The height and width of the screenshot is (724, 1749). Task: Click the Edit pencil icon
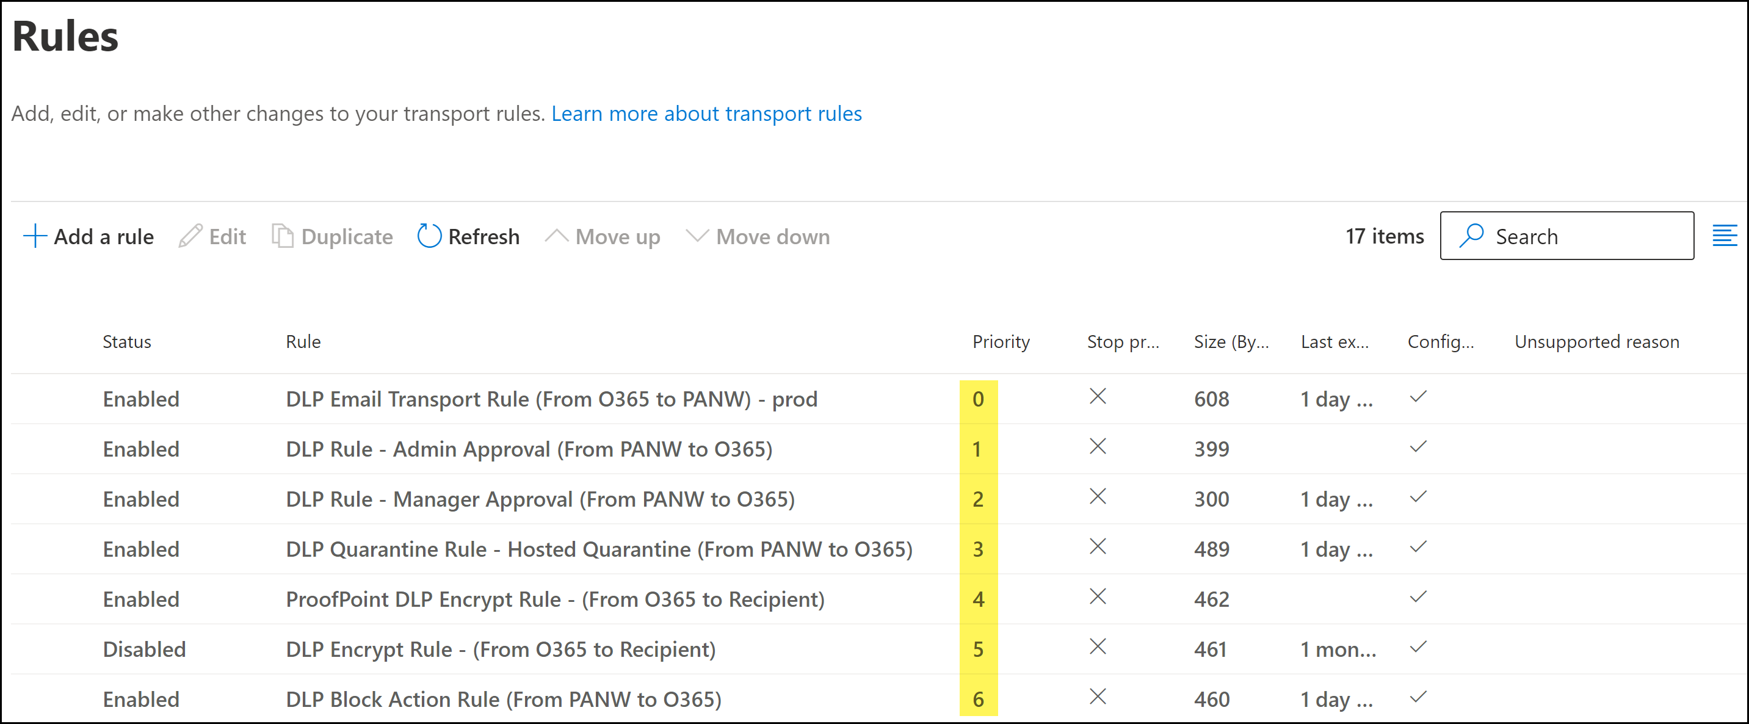click(190, 236)
